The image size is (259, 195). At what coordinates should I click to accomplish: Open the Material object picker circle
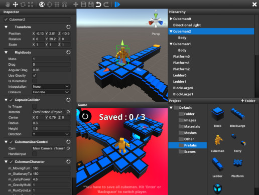pos(68,112)
